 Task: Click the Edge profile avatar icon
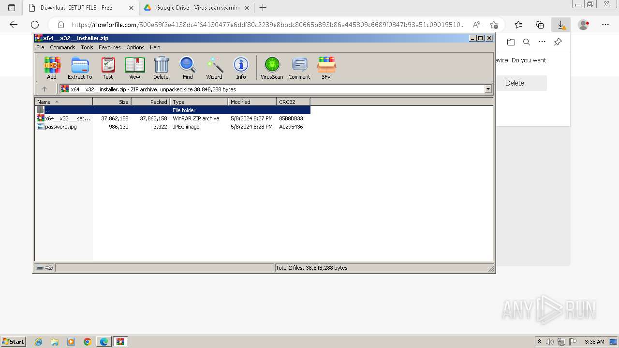coord(584,25)
